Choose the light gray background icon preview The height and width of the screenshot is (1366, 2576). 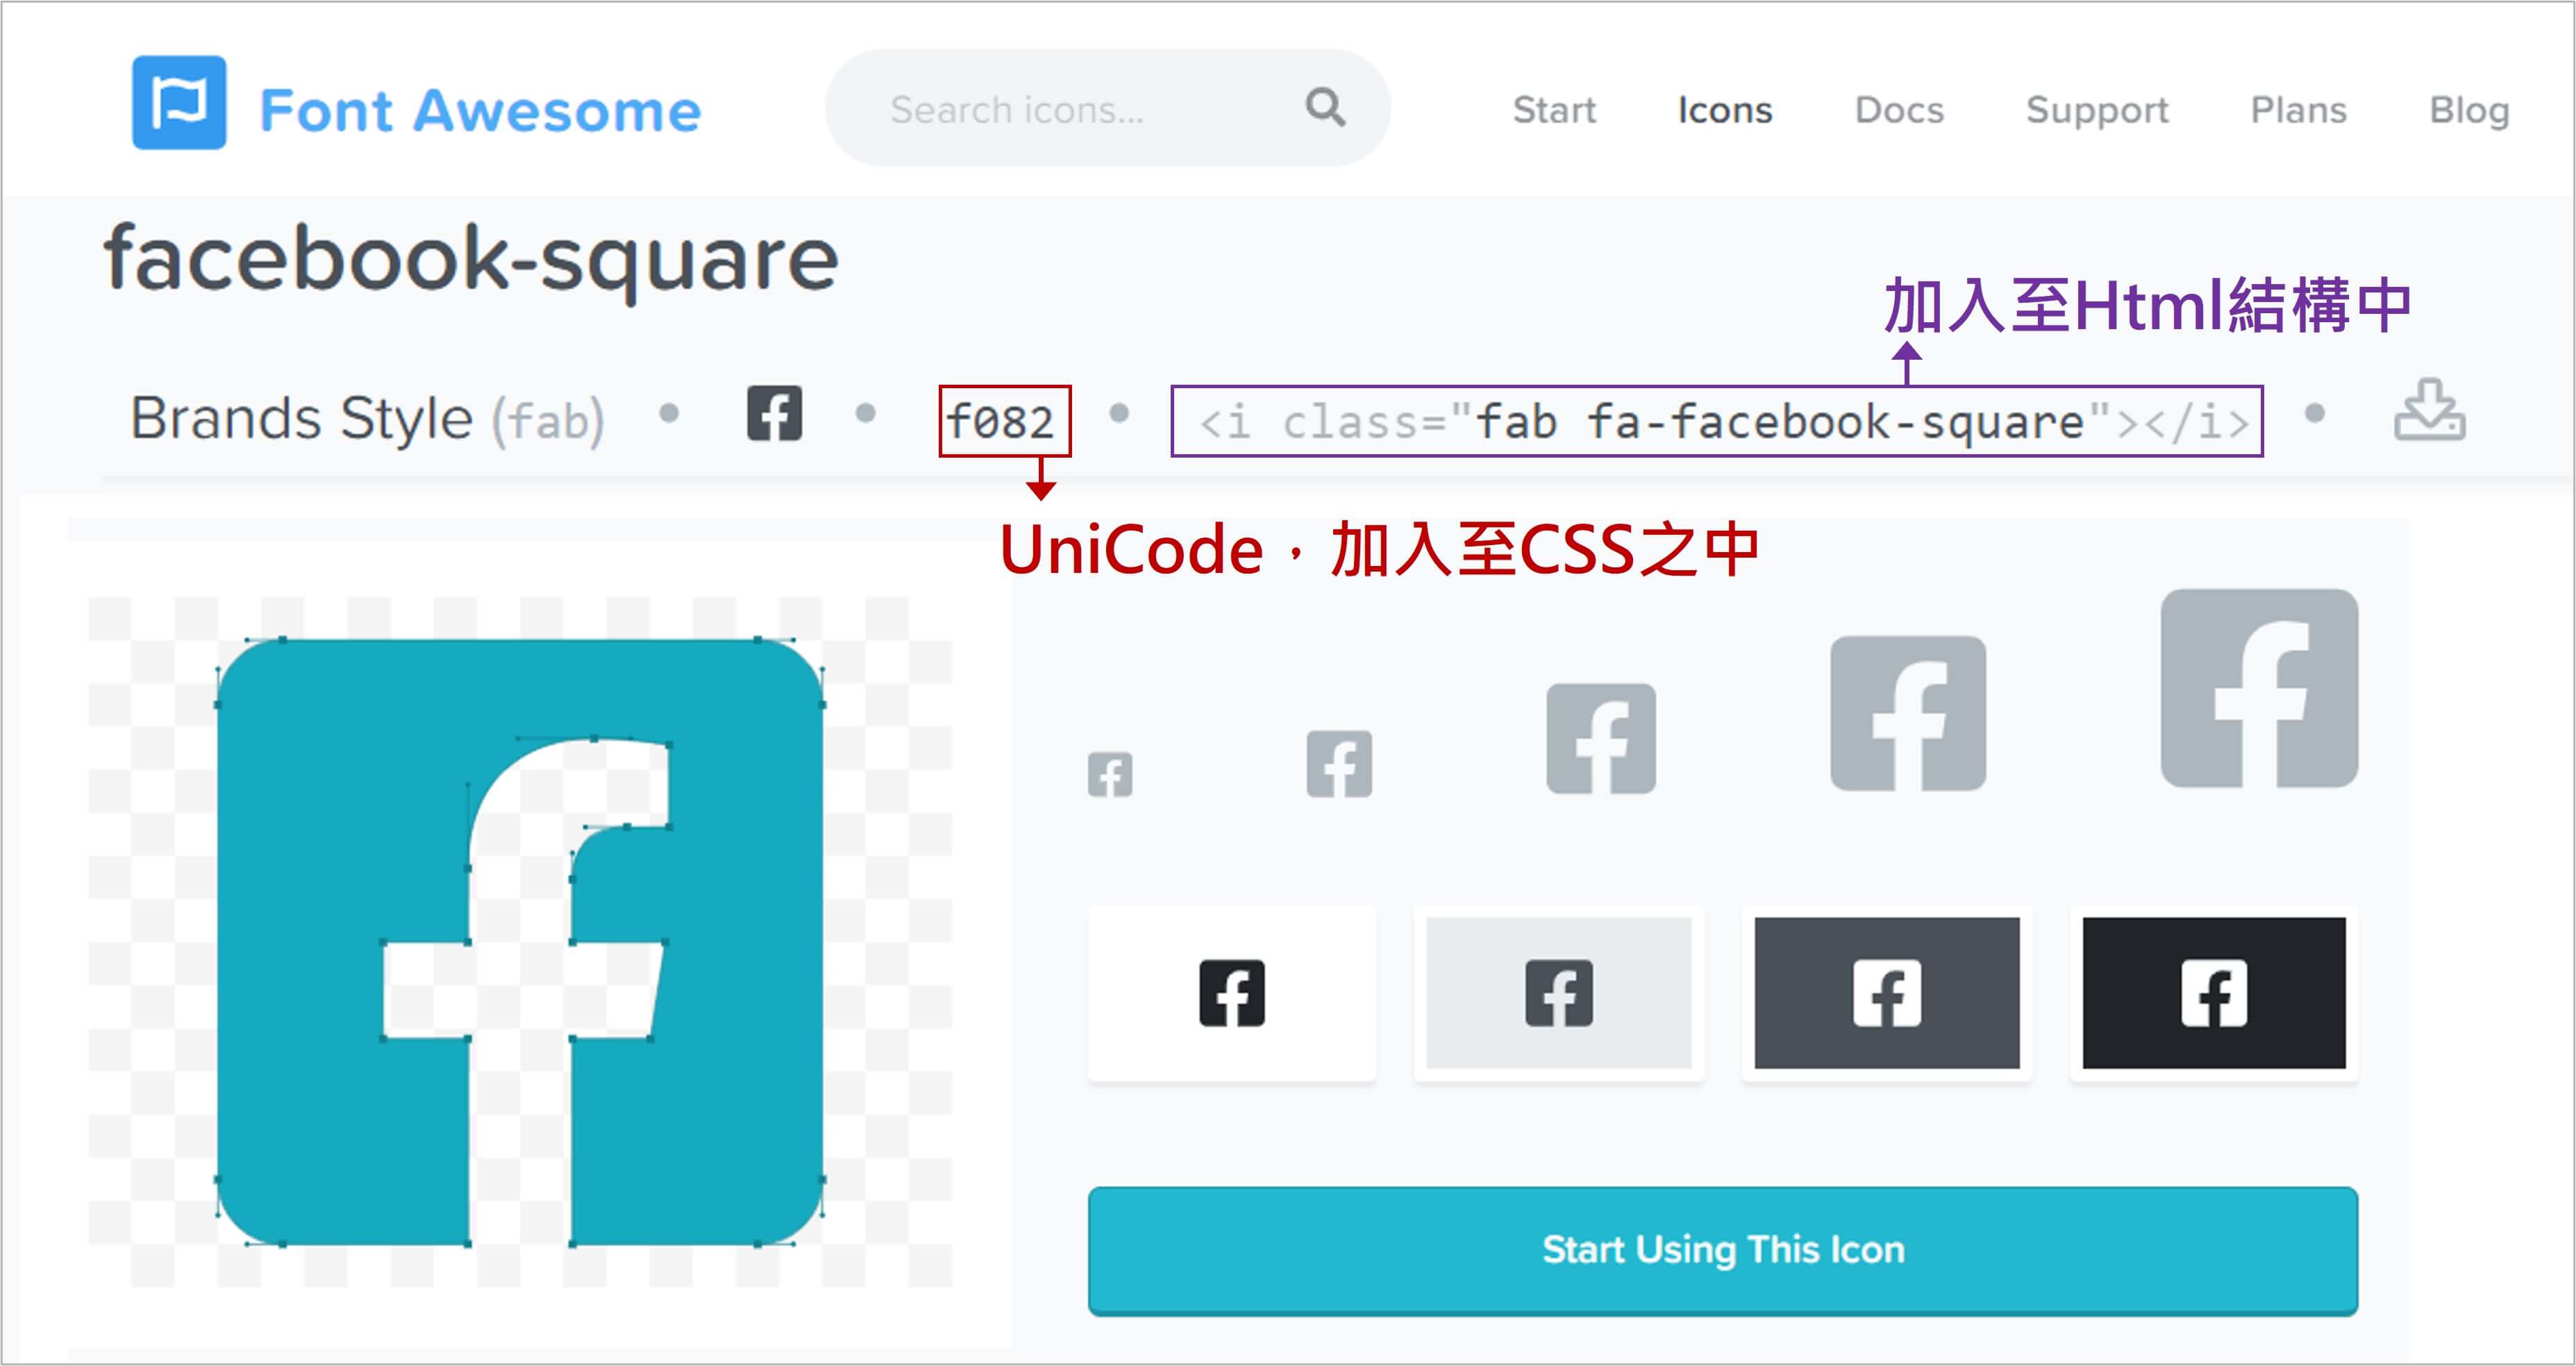point(1559,993)
